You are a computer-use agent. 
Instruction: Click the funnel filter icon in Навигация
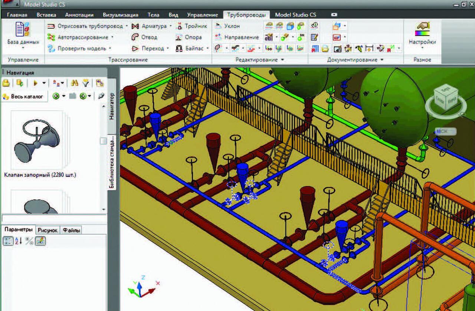click(x=86, y=83)
